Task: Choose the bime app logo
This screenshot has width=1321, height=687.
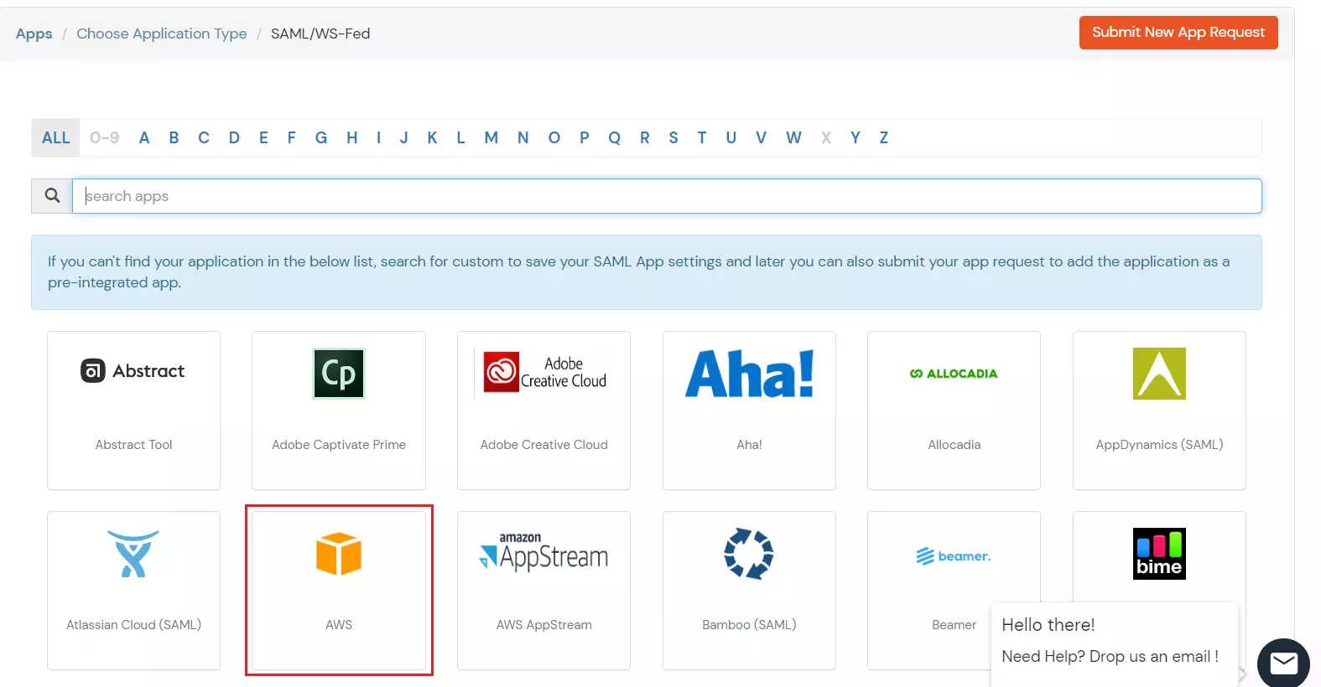Action: (1159, 554)
